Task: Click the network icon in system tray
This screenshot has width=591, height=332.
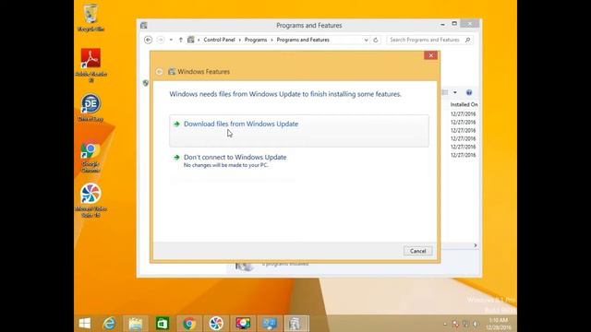Action: (465, 324)
